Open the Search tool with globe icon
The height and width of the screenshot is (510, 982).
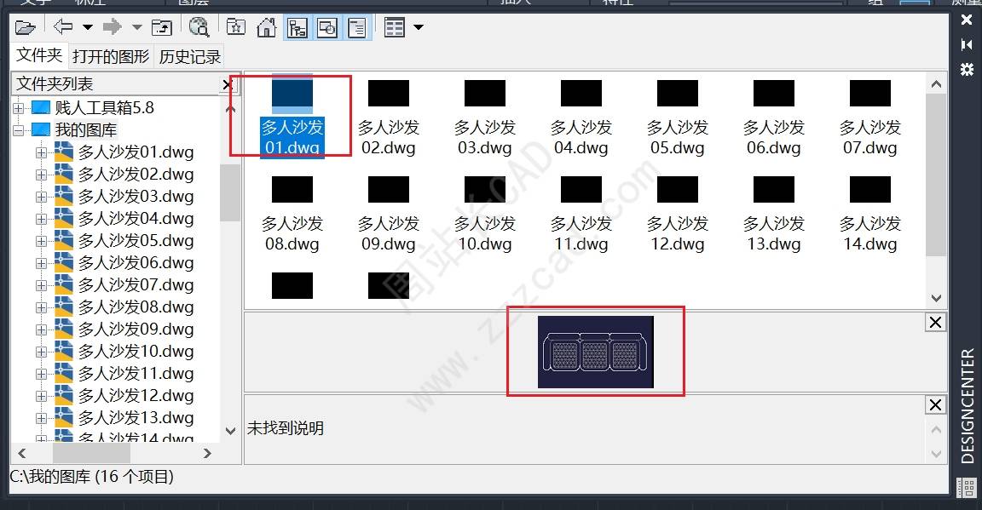pyautogui.click(x=199, y=27)
